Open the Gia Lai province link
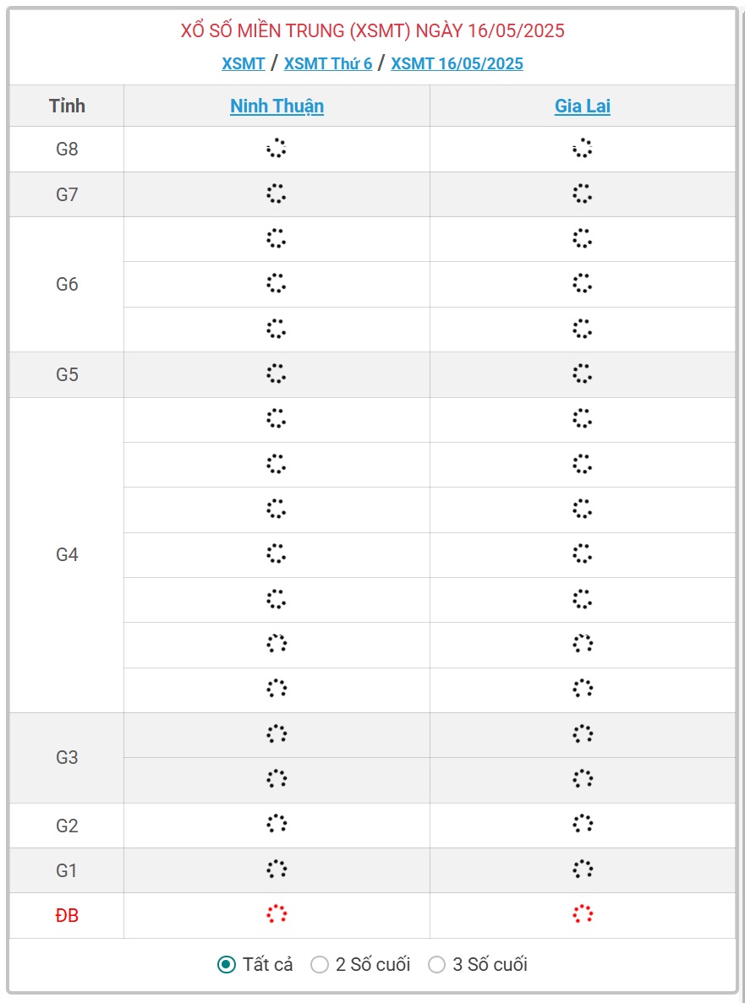745x1003 pixels. tap(583, 106)
